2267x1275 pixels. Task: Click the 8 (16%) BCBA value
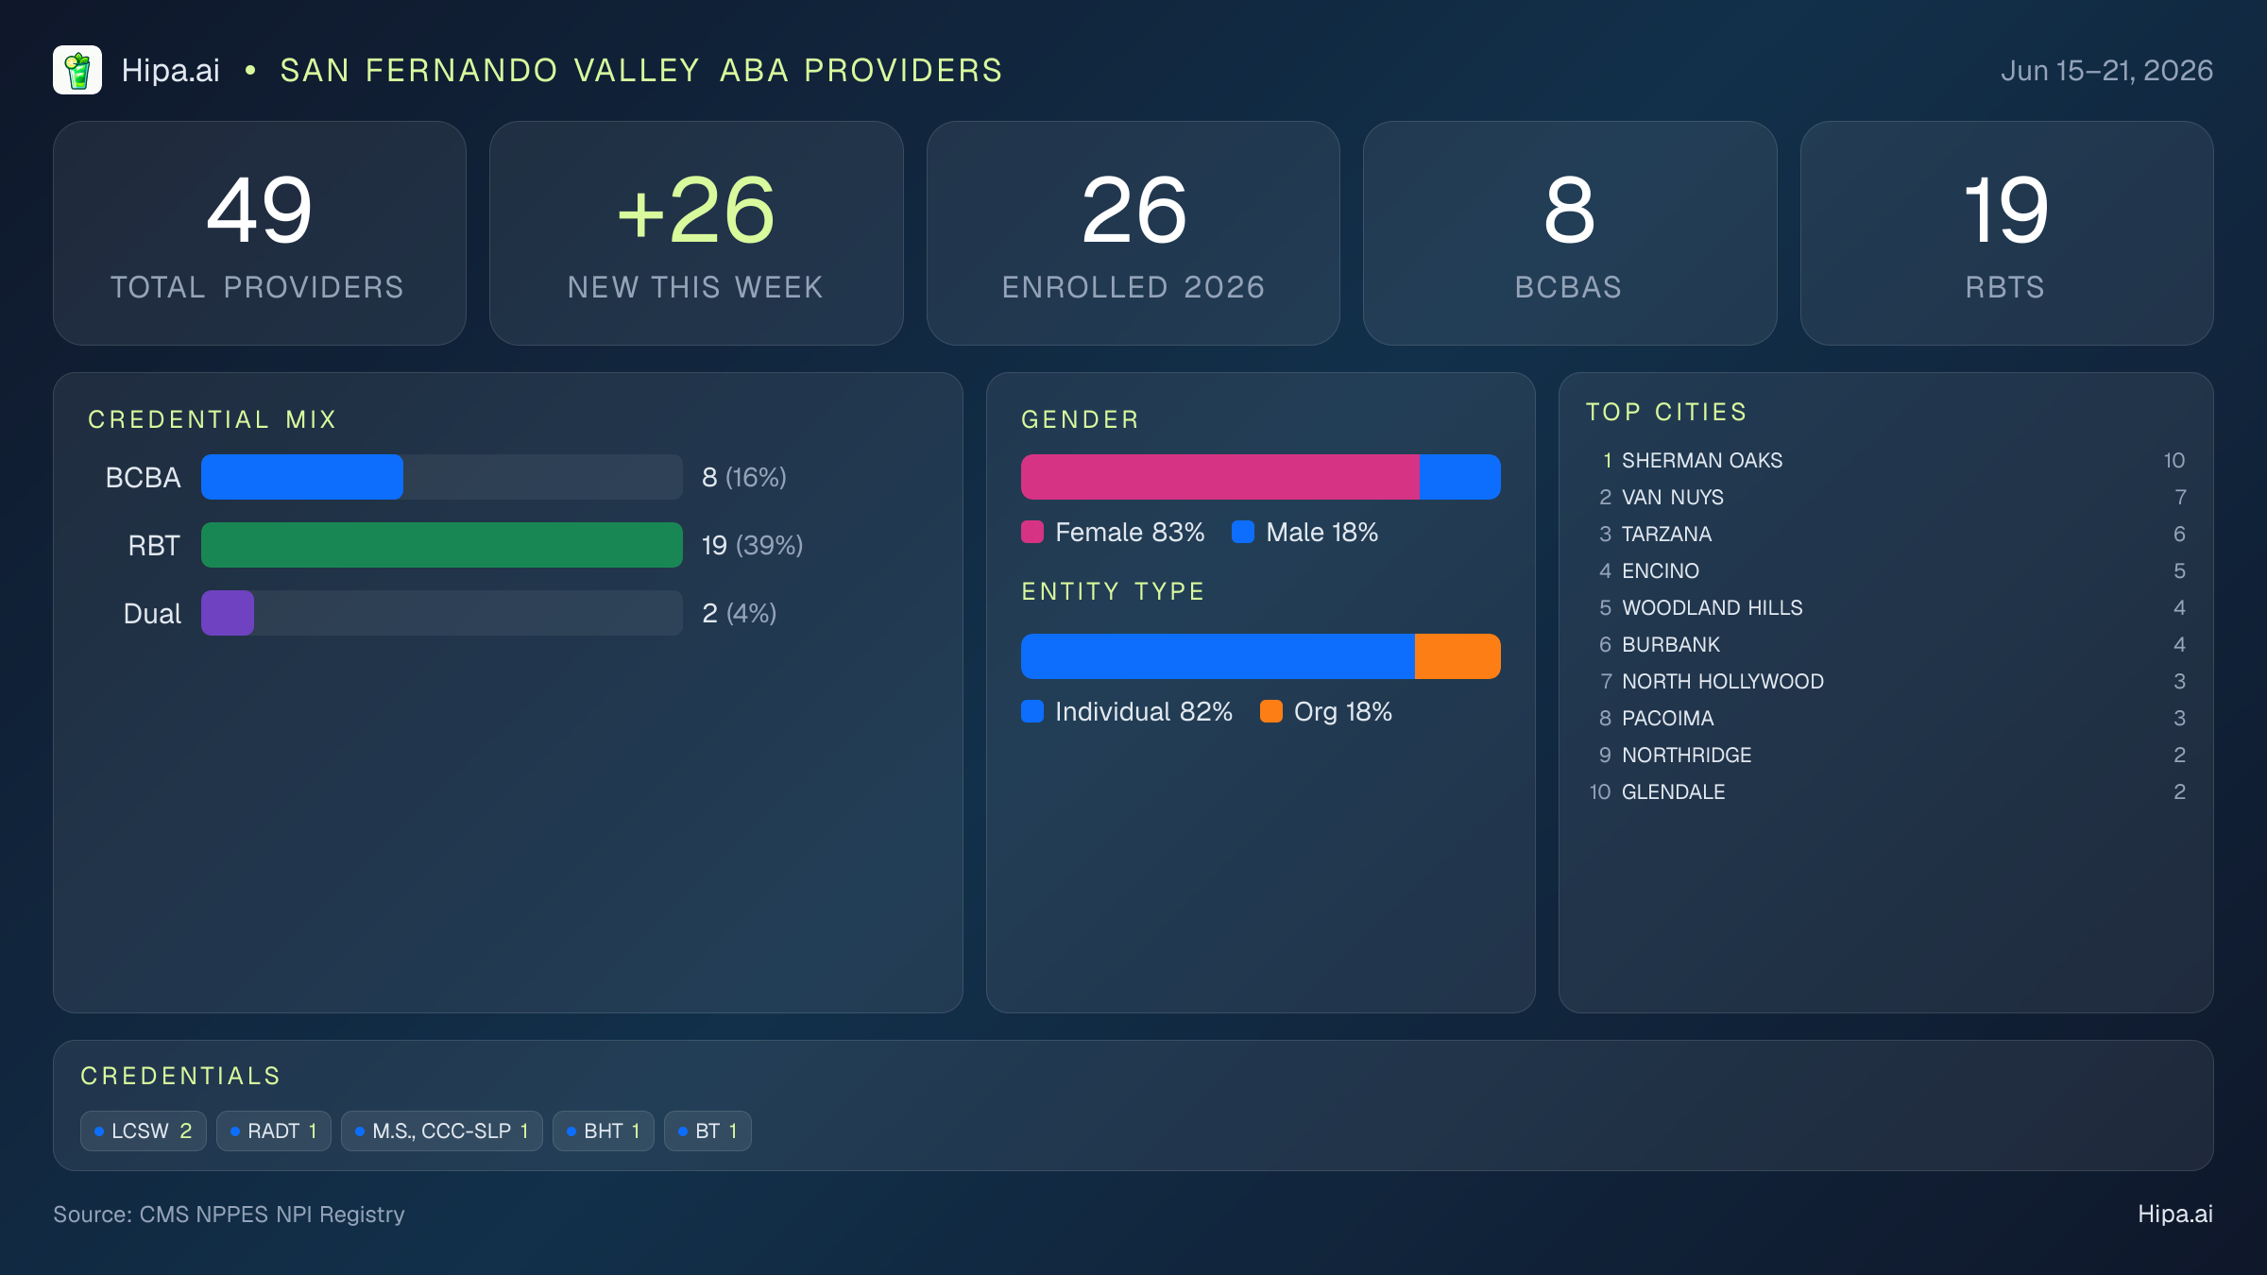pyautogui.click(x=744, y=477)
